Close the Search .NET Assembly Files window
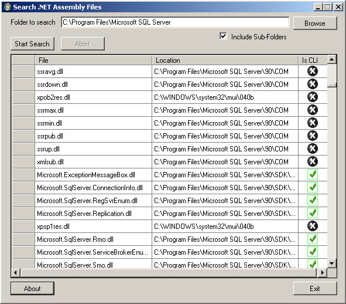346x304 pixels. [x=338, y=7]
